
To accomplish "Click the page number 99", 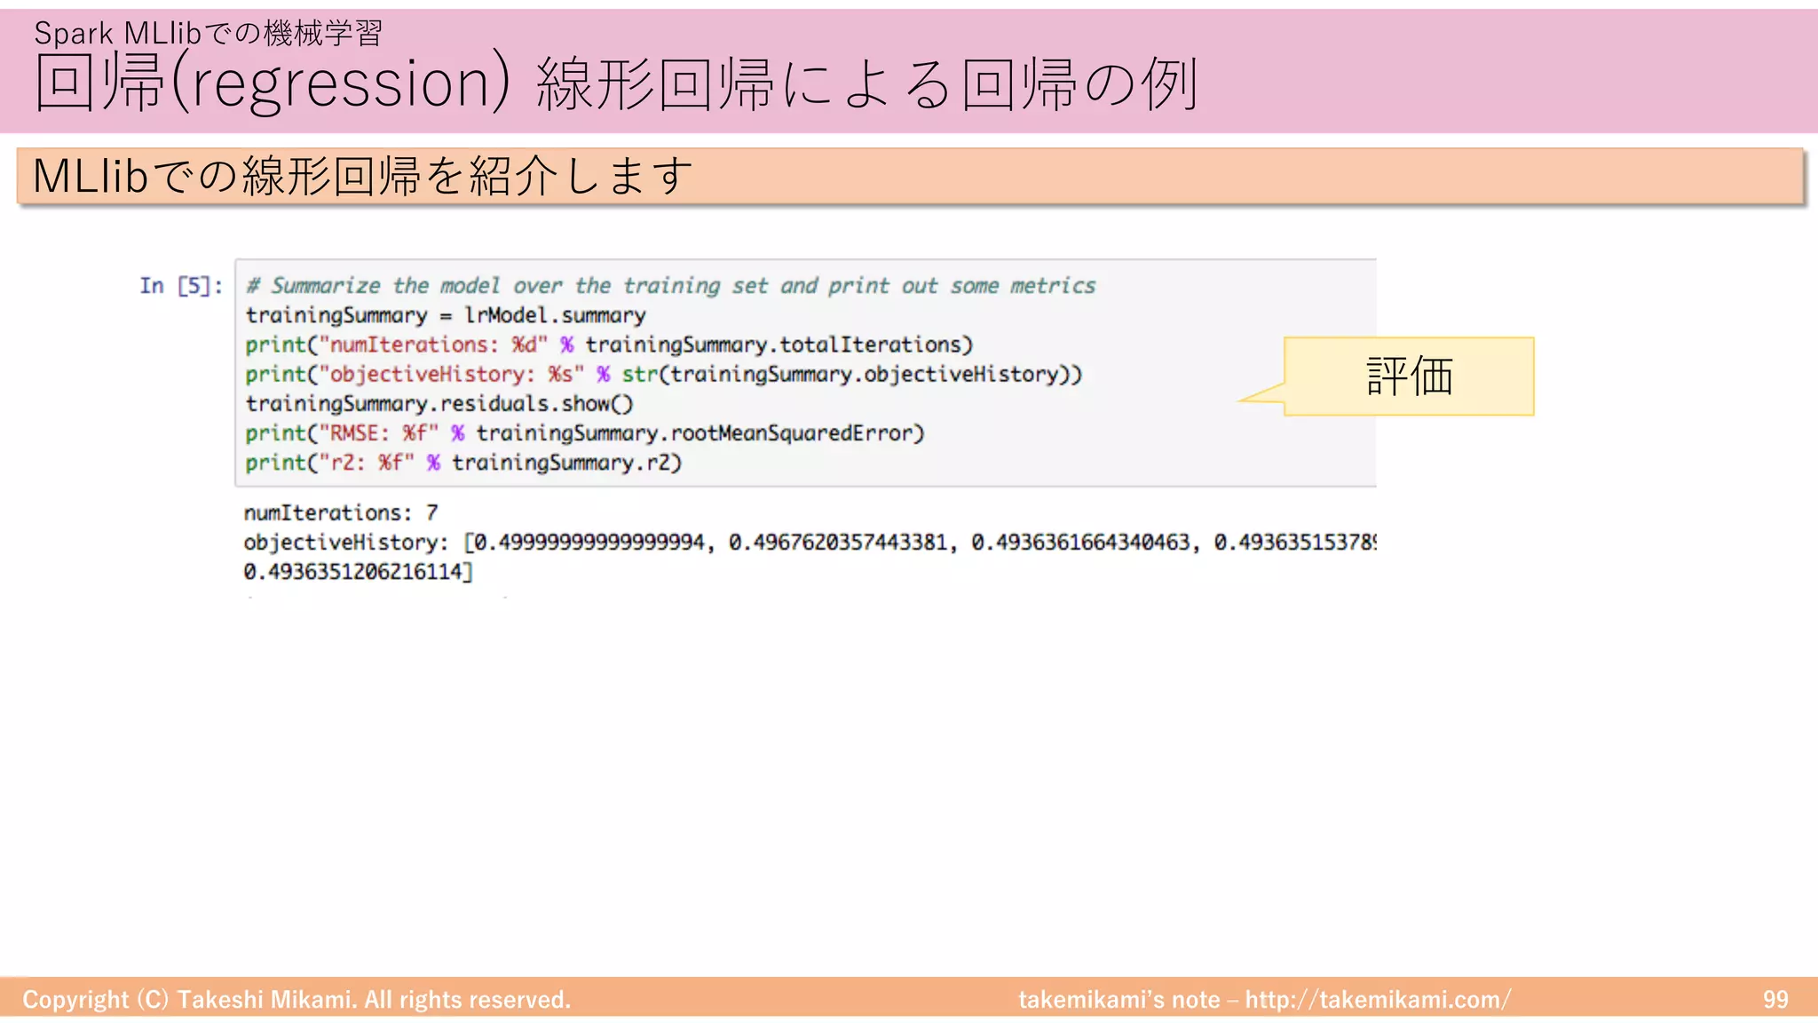I will [1775, 999].
